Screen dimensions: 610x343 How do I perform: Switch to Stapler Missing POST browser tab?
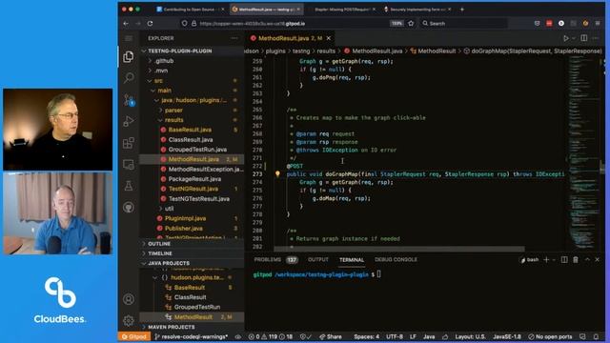tap(343, 9)
